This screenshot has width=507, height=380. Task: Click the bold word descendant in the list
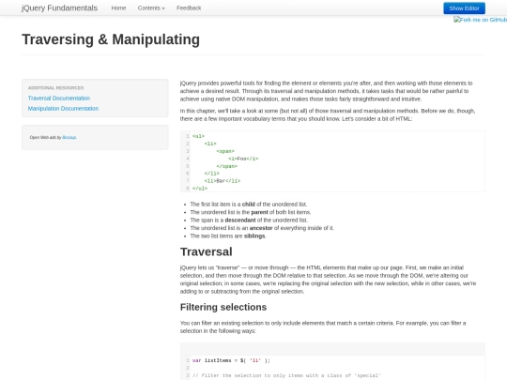point(240,220)
